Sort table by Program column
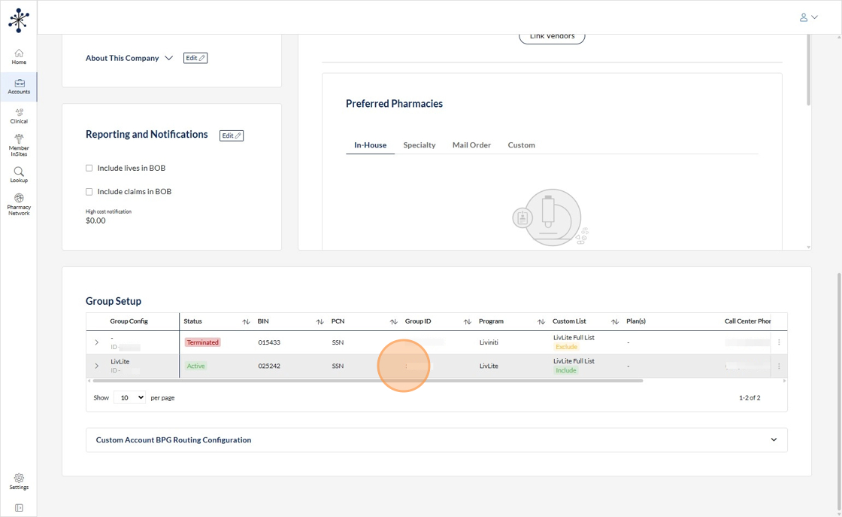 [x=541, y=321]
